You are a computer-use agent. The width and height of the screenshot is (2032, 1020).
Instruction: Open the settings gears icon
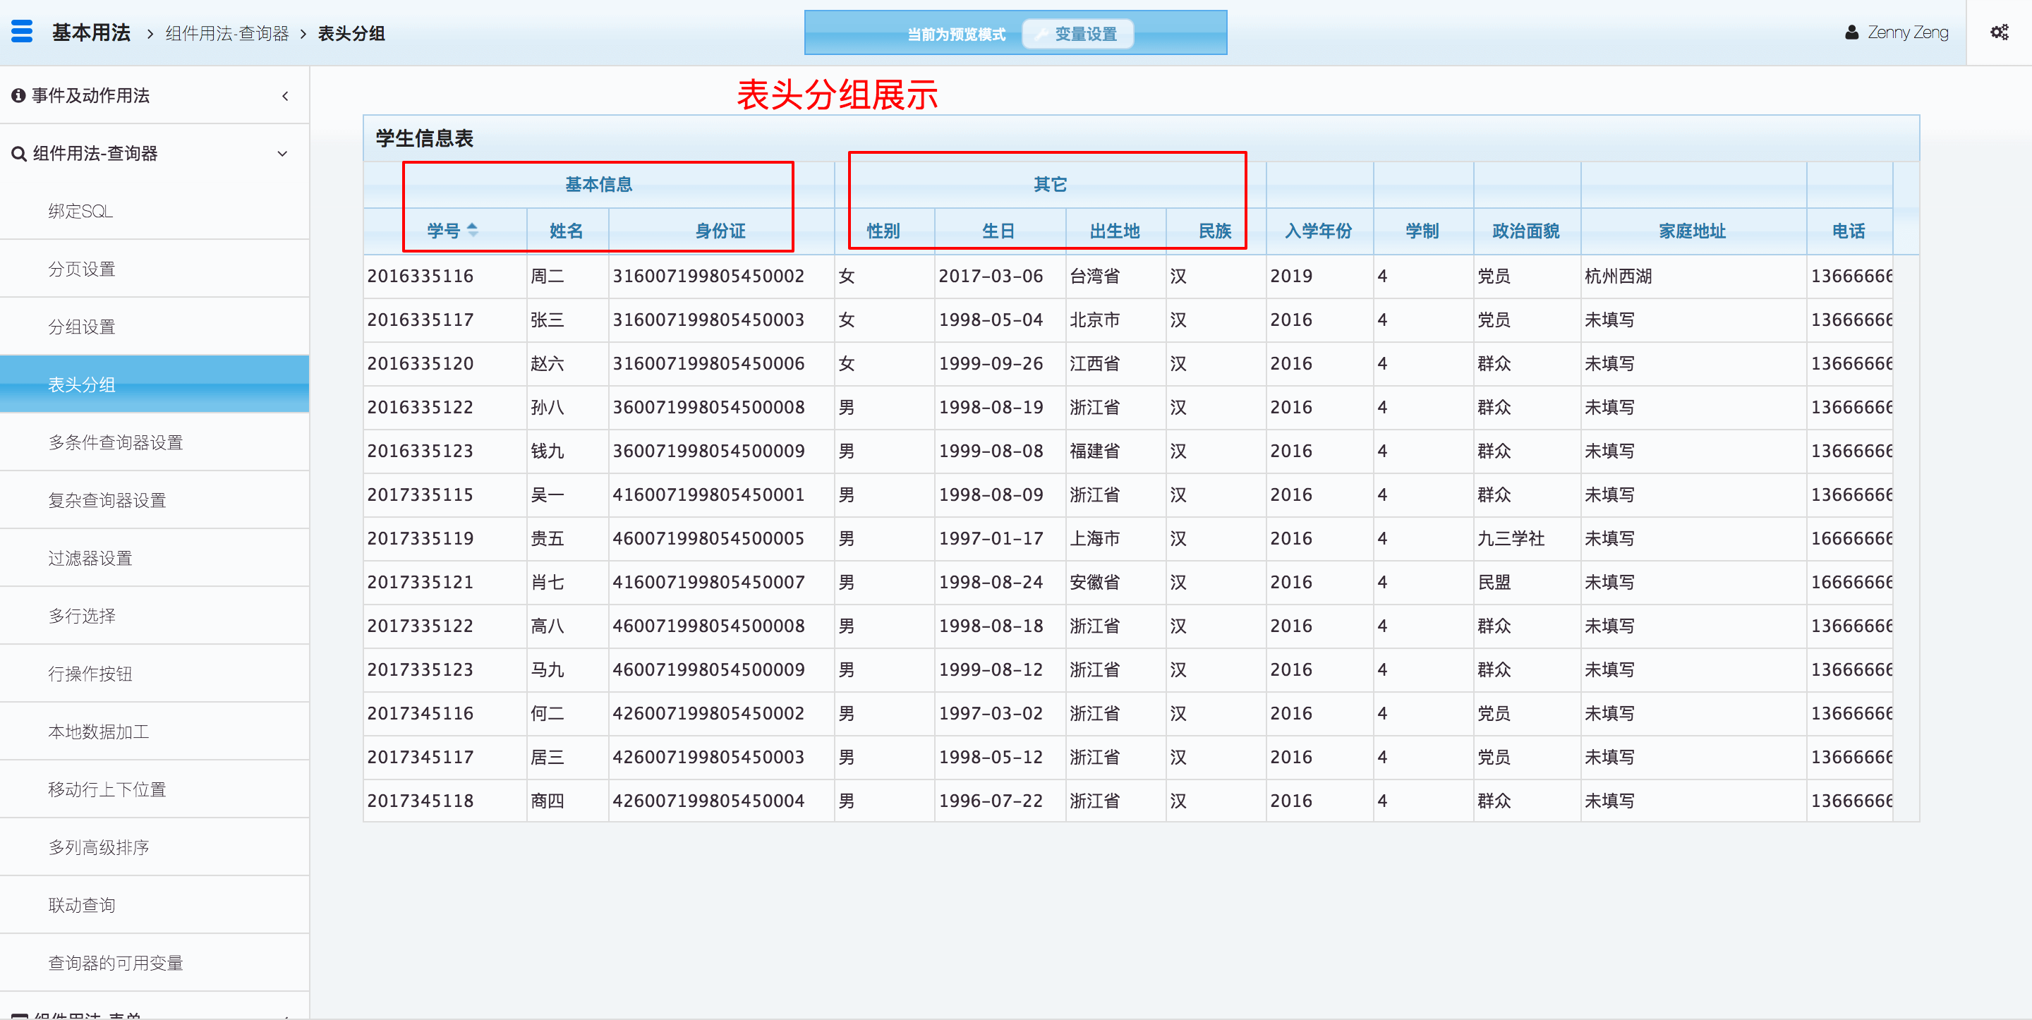click(1999, 32)
